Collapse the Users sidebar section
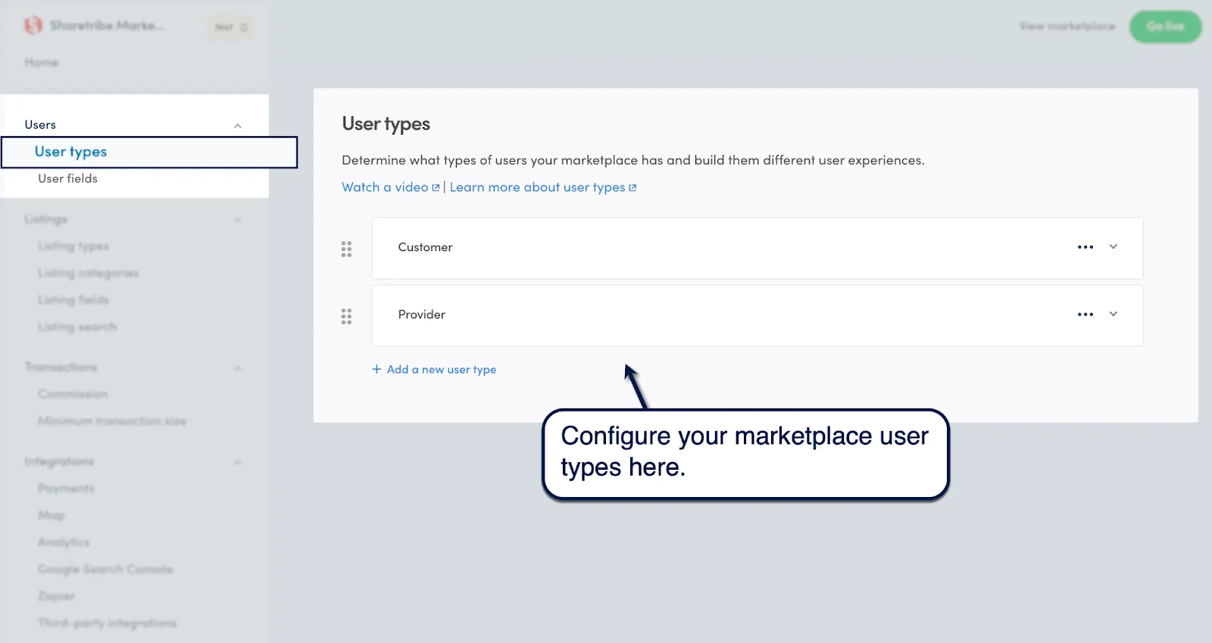 [238, 126]
